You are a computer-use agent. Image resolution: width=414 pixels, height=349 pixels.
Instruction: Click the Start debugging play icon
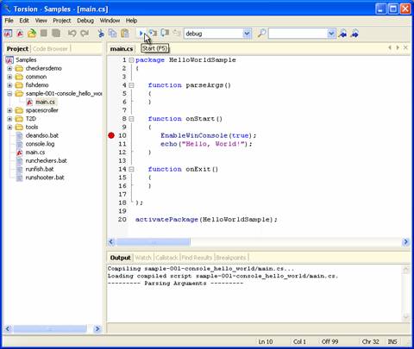pyautogui.click(x=141, y=34)
